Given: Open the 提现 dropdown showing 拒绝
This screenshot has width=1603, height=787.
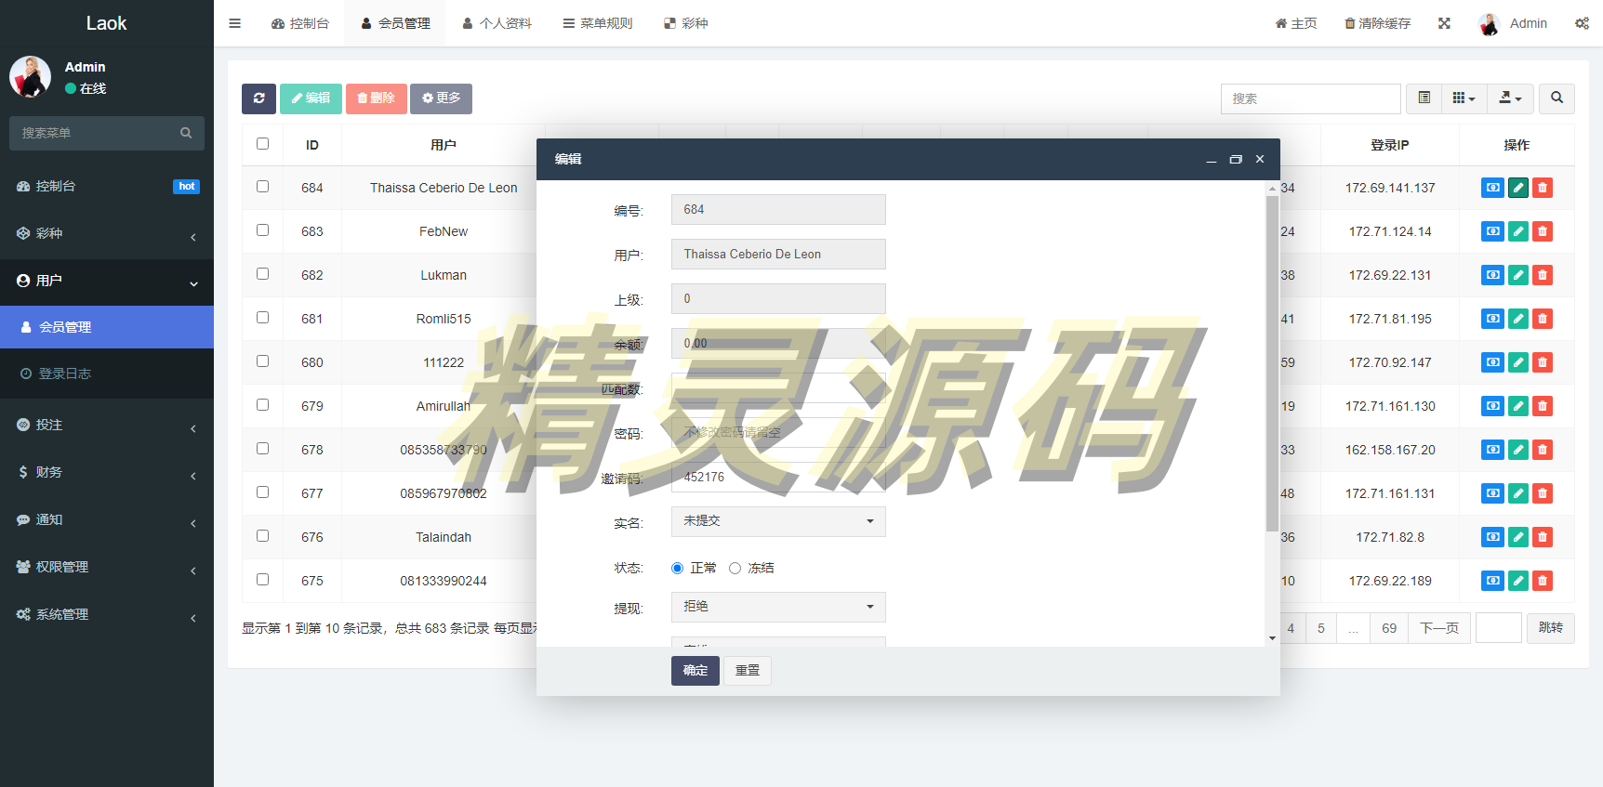Looking at the screenshot, I should (778, 607).
